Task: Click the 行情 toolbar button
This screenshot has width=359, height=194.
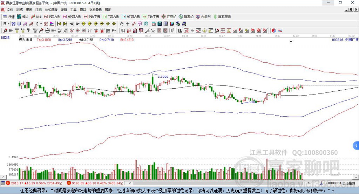Action: 9,17
